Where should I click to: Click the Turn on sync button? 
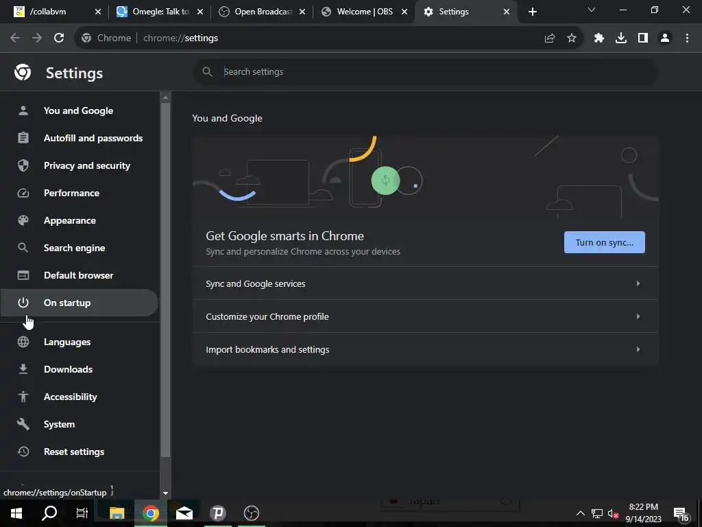pos(605,242)
